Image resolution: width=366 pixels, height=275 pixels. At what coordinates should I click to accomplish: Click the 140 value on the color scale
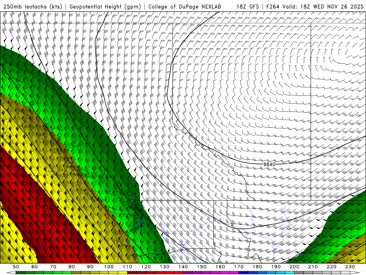click(183, 267)
